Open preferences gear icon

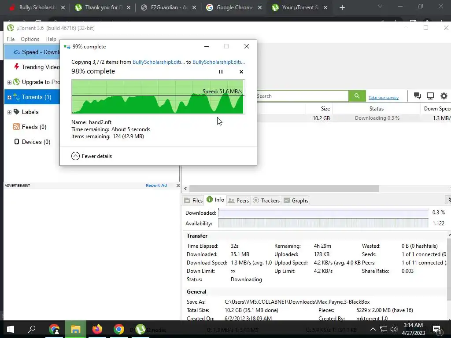click(444, 96)
